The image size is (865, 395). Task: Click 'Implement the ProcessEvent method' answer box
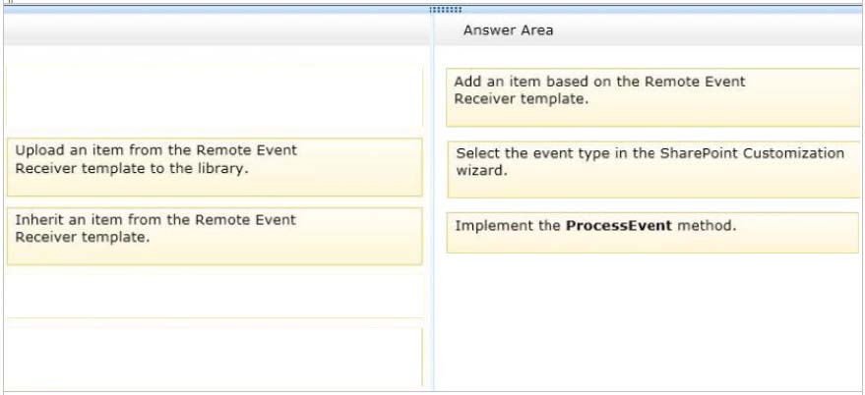652,233
